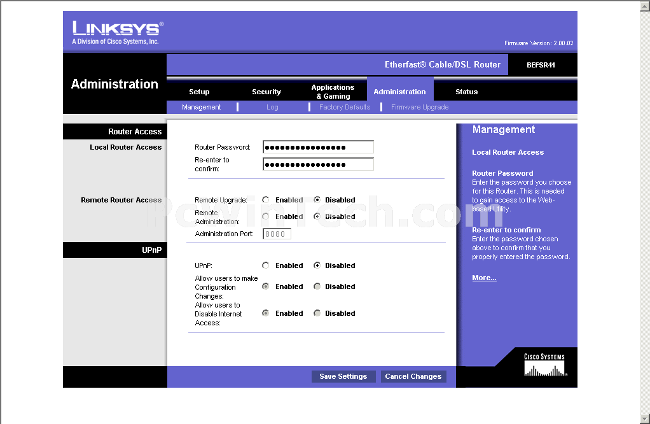
Task: Switch to the Security tab
Action: click(x=266, y=92)
